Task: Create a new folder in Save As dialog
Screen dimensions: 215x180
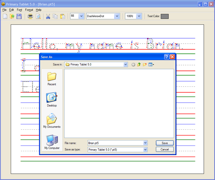Action: pyautogui.click(x=145, y=65)
